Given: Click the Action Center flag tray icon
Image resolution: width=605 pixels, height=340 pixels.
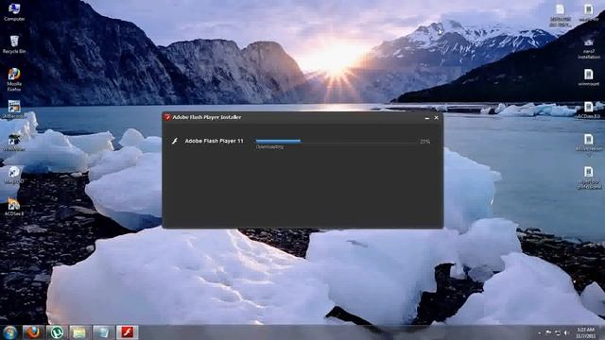Looking at the screenshot, I should click(548, 332).
